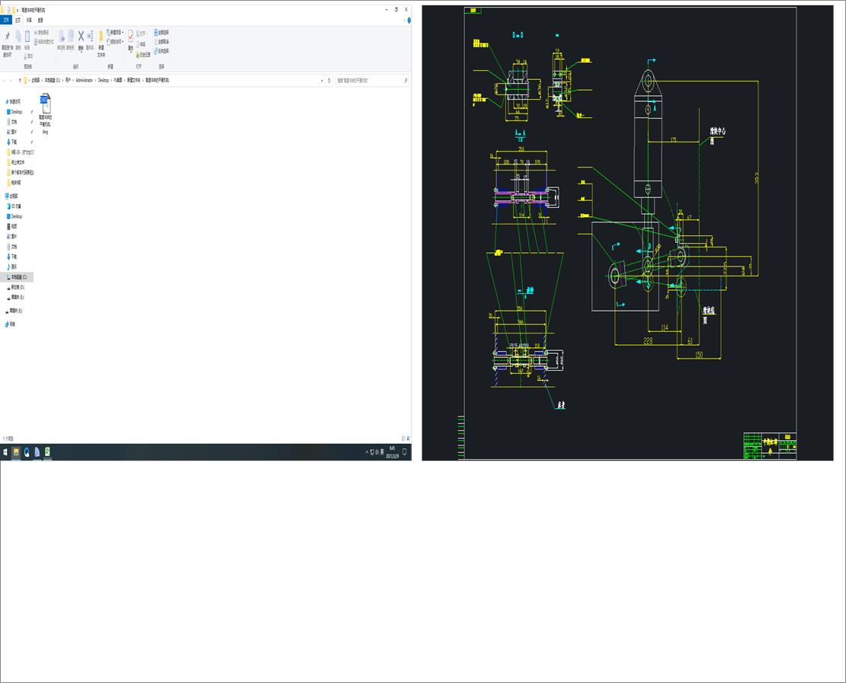Click inside the folder search box

[x=370, y=80]
